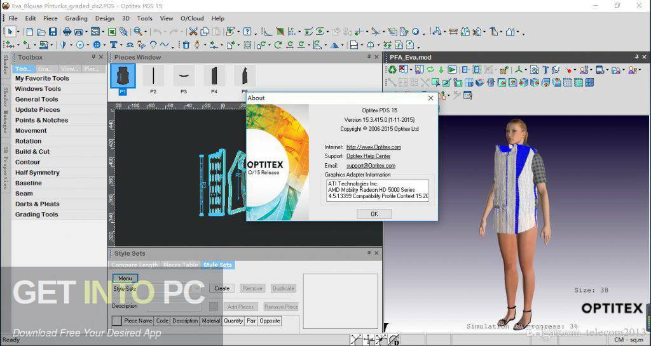Screen dimensions: 651x346
Task: Select the magnifier zoom tool
Action: (137, 32)
